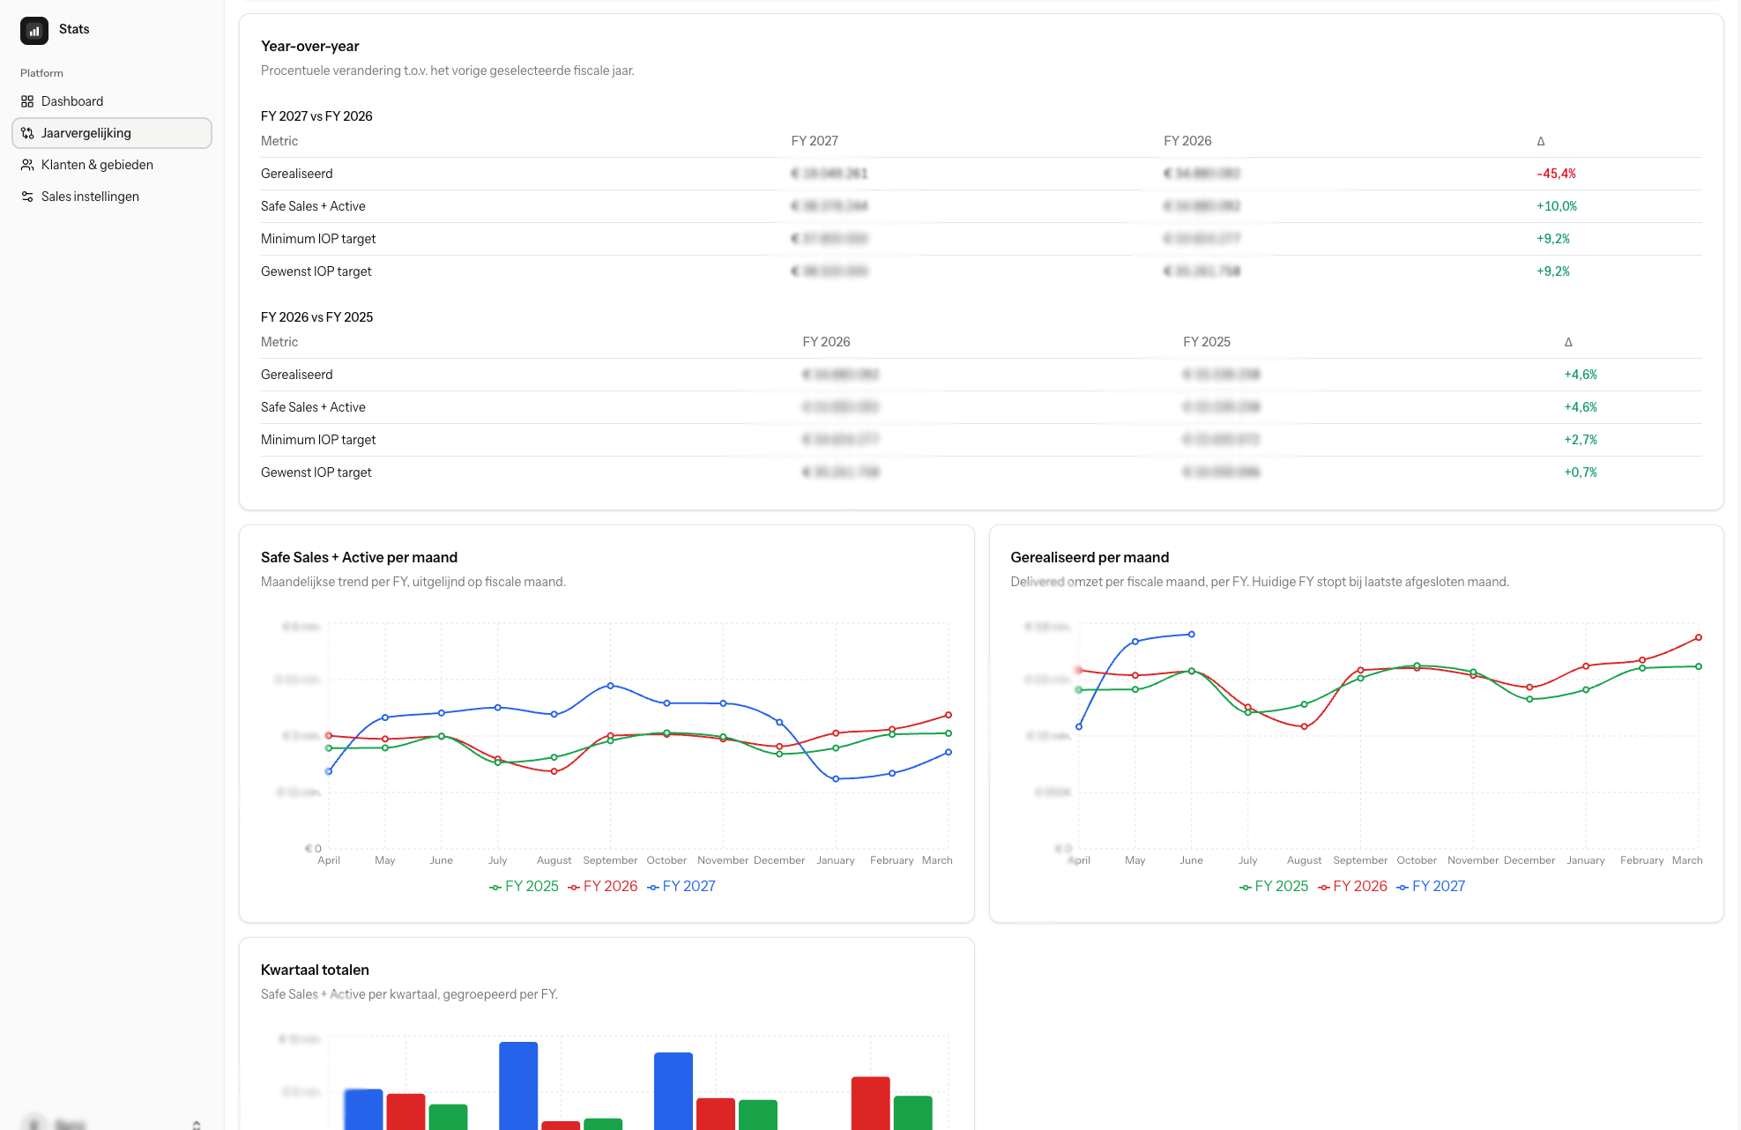Expand the user account switcher chevron
This screenshot has width=1741, height=1130.
(x=197, y=1125)
